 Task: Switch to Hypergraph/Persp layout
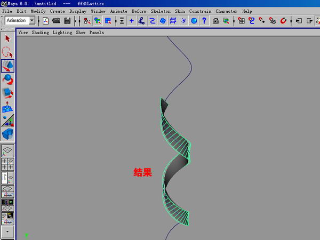pos(7,205)
